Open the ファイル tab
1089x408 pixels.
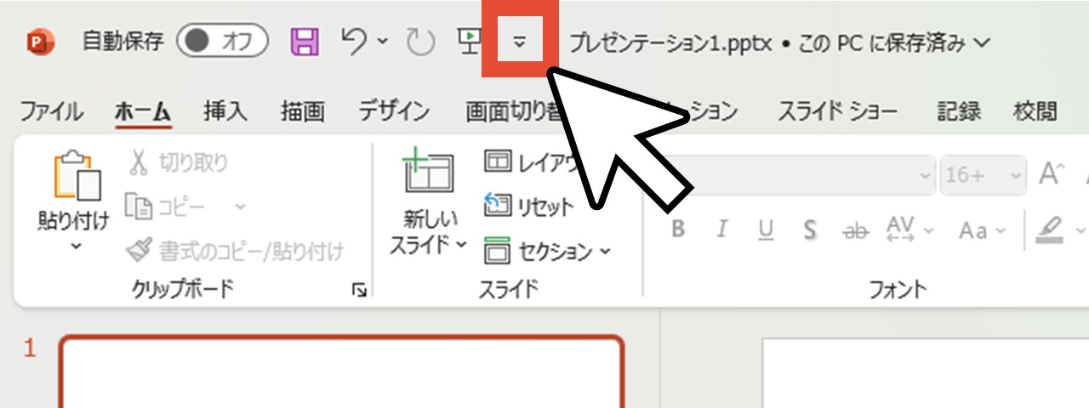coord(51,110)
